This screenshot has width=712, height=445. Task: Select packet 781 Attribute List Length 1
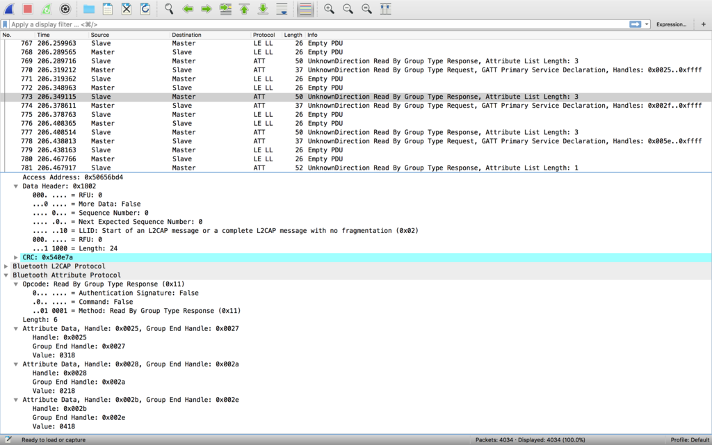coord(356,168)
